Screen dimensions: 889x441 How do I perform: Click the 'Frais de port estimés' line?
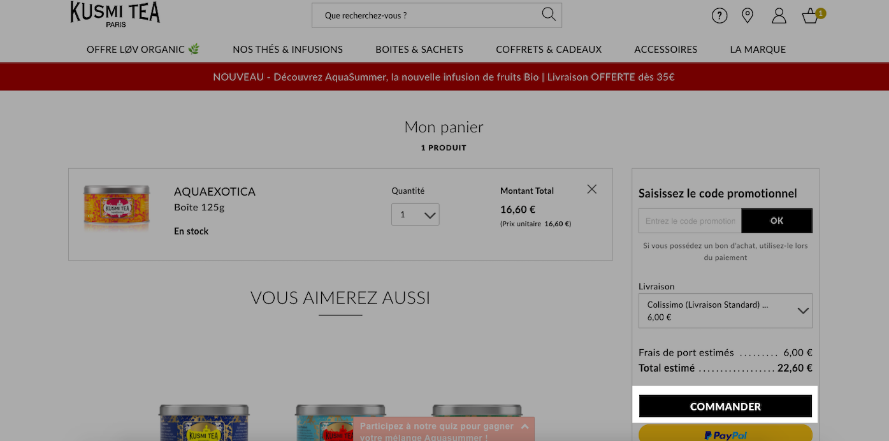pos(725,352)
